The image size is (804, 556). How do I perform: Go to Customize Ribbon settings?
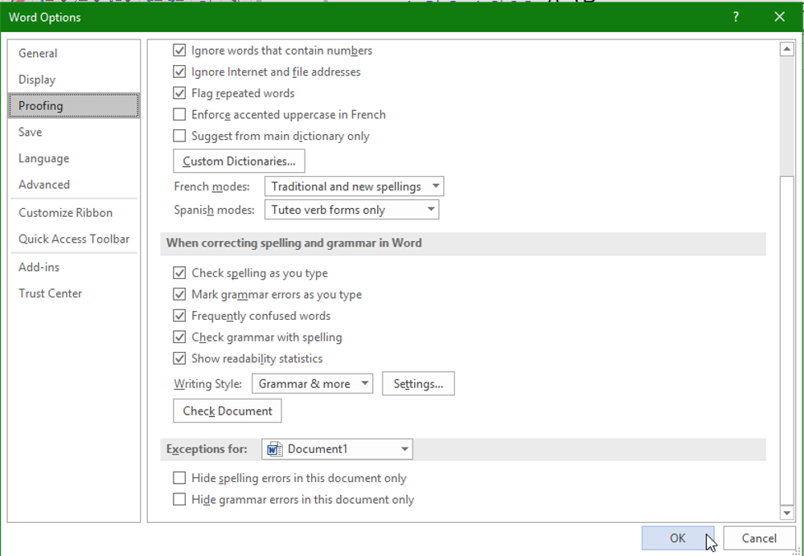(65, 212)
